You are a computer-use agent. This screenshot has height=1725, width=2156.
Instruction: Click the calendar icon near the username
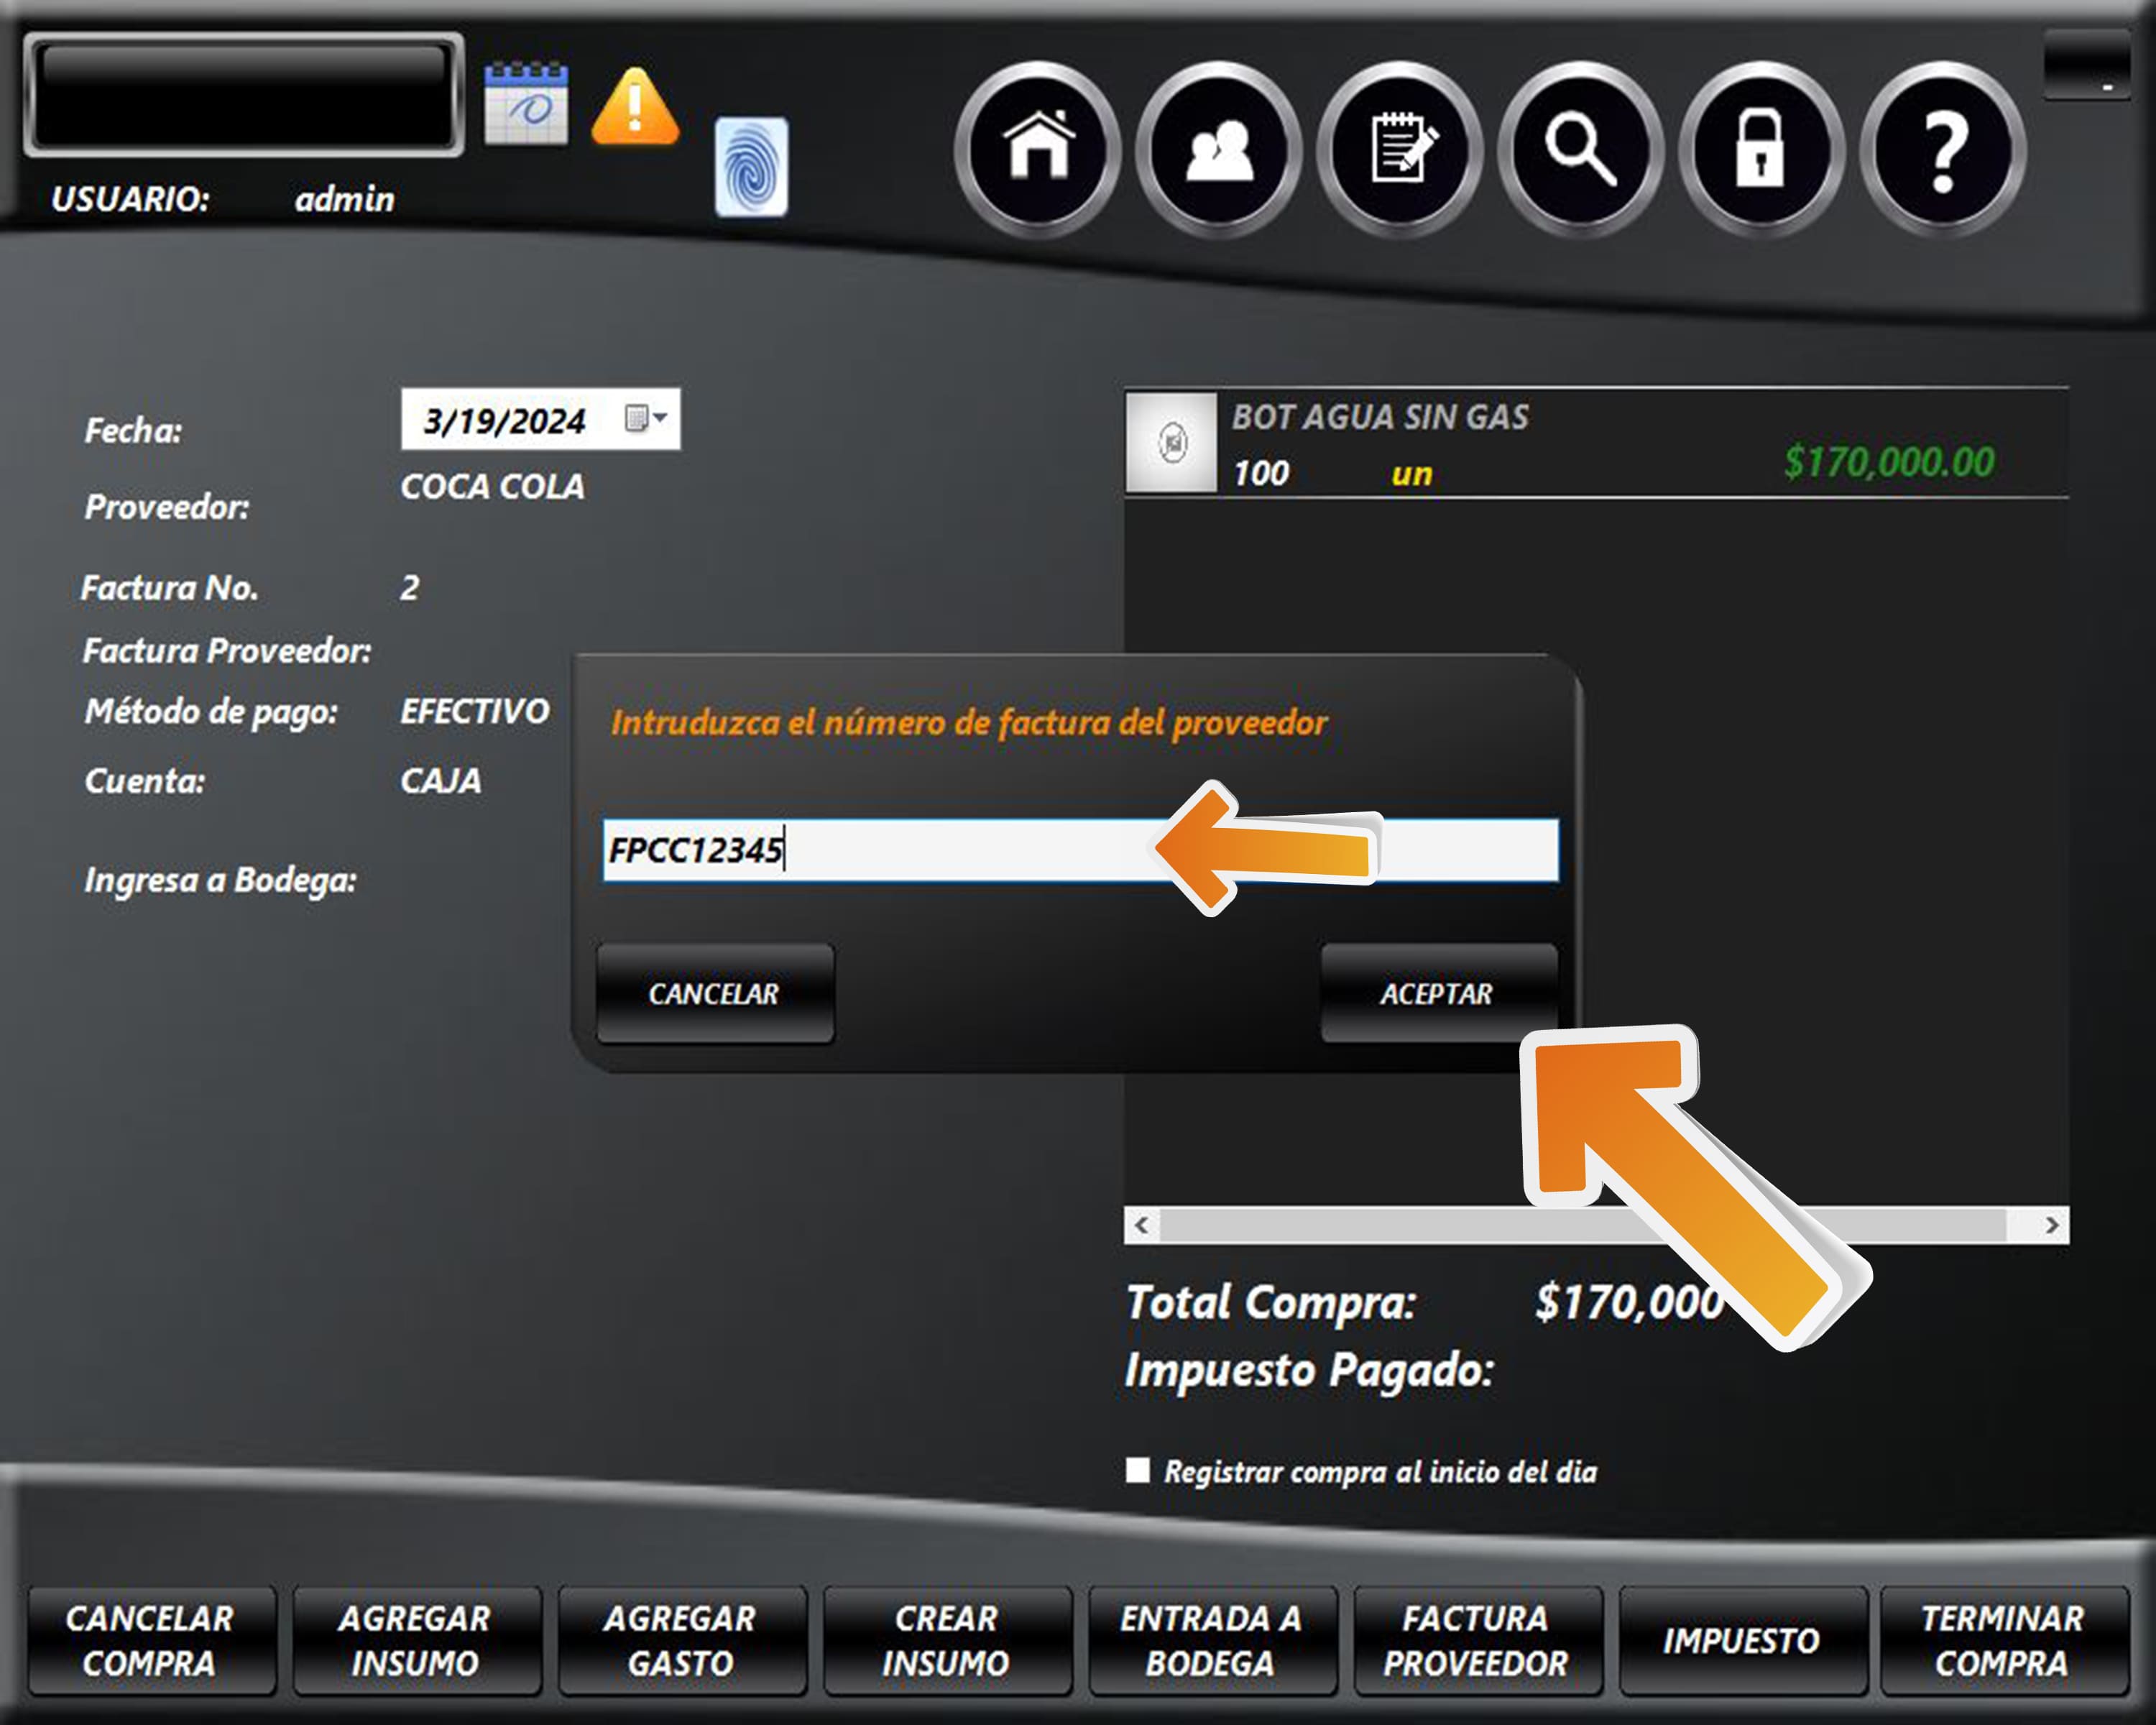[x=526, y=104]
